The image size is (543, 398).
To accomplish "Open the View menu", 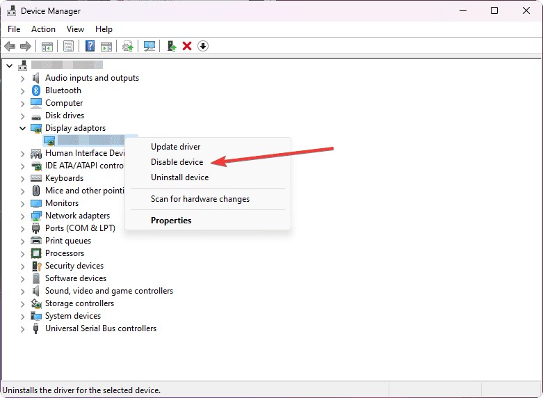I will coord(75,29).
